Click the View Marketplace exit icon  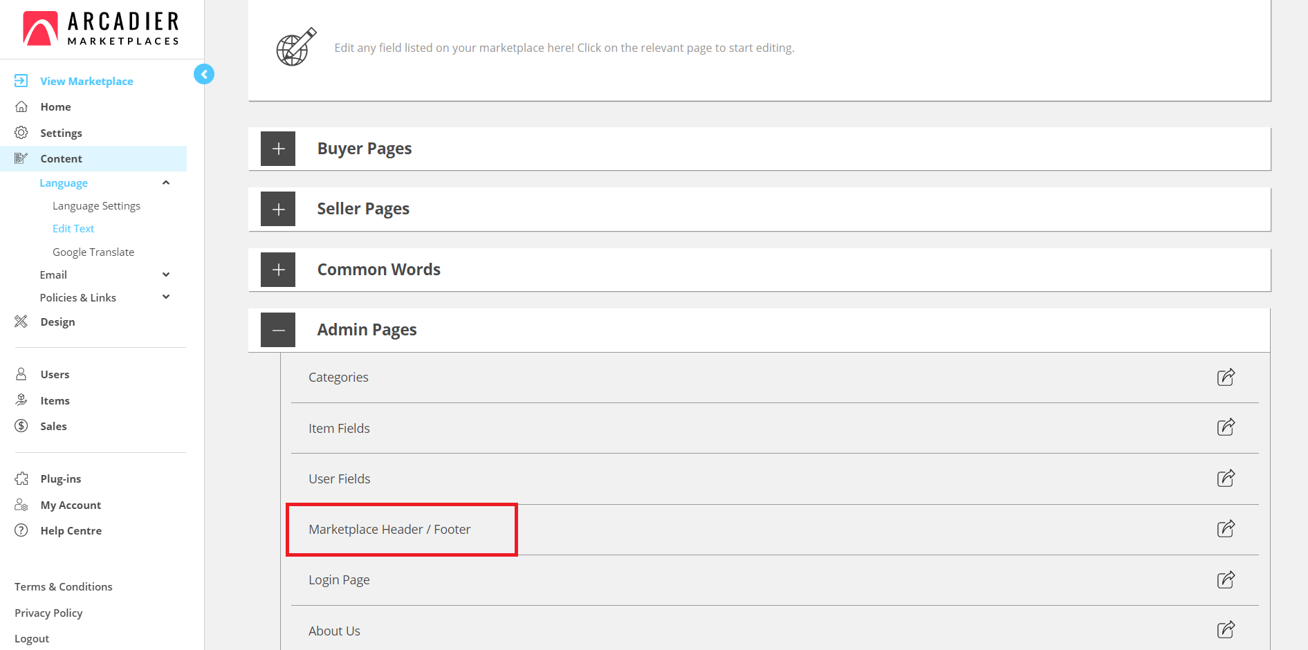point(21,81)
